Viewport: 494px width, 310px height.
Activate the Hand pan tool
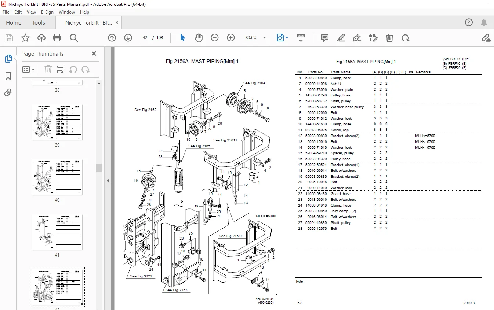[x=199, y=38]
